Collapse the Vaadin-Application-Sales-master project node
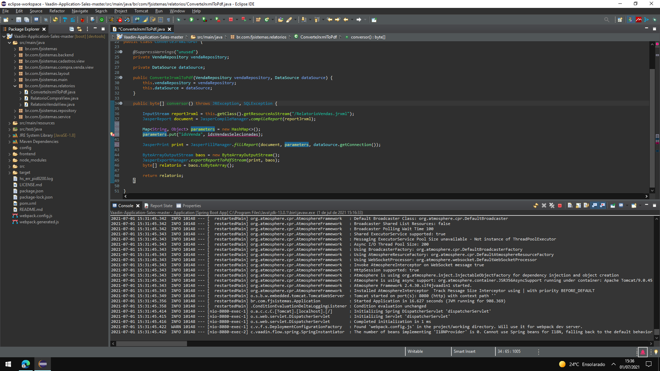Viewport: 660px width, 371px height. click(x=4, y=36)
